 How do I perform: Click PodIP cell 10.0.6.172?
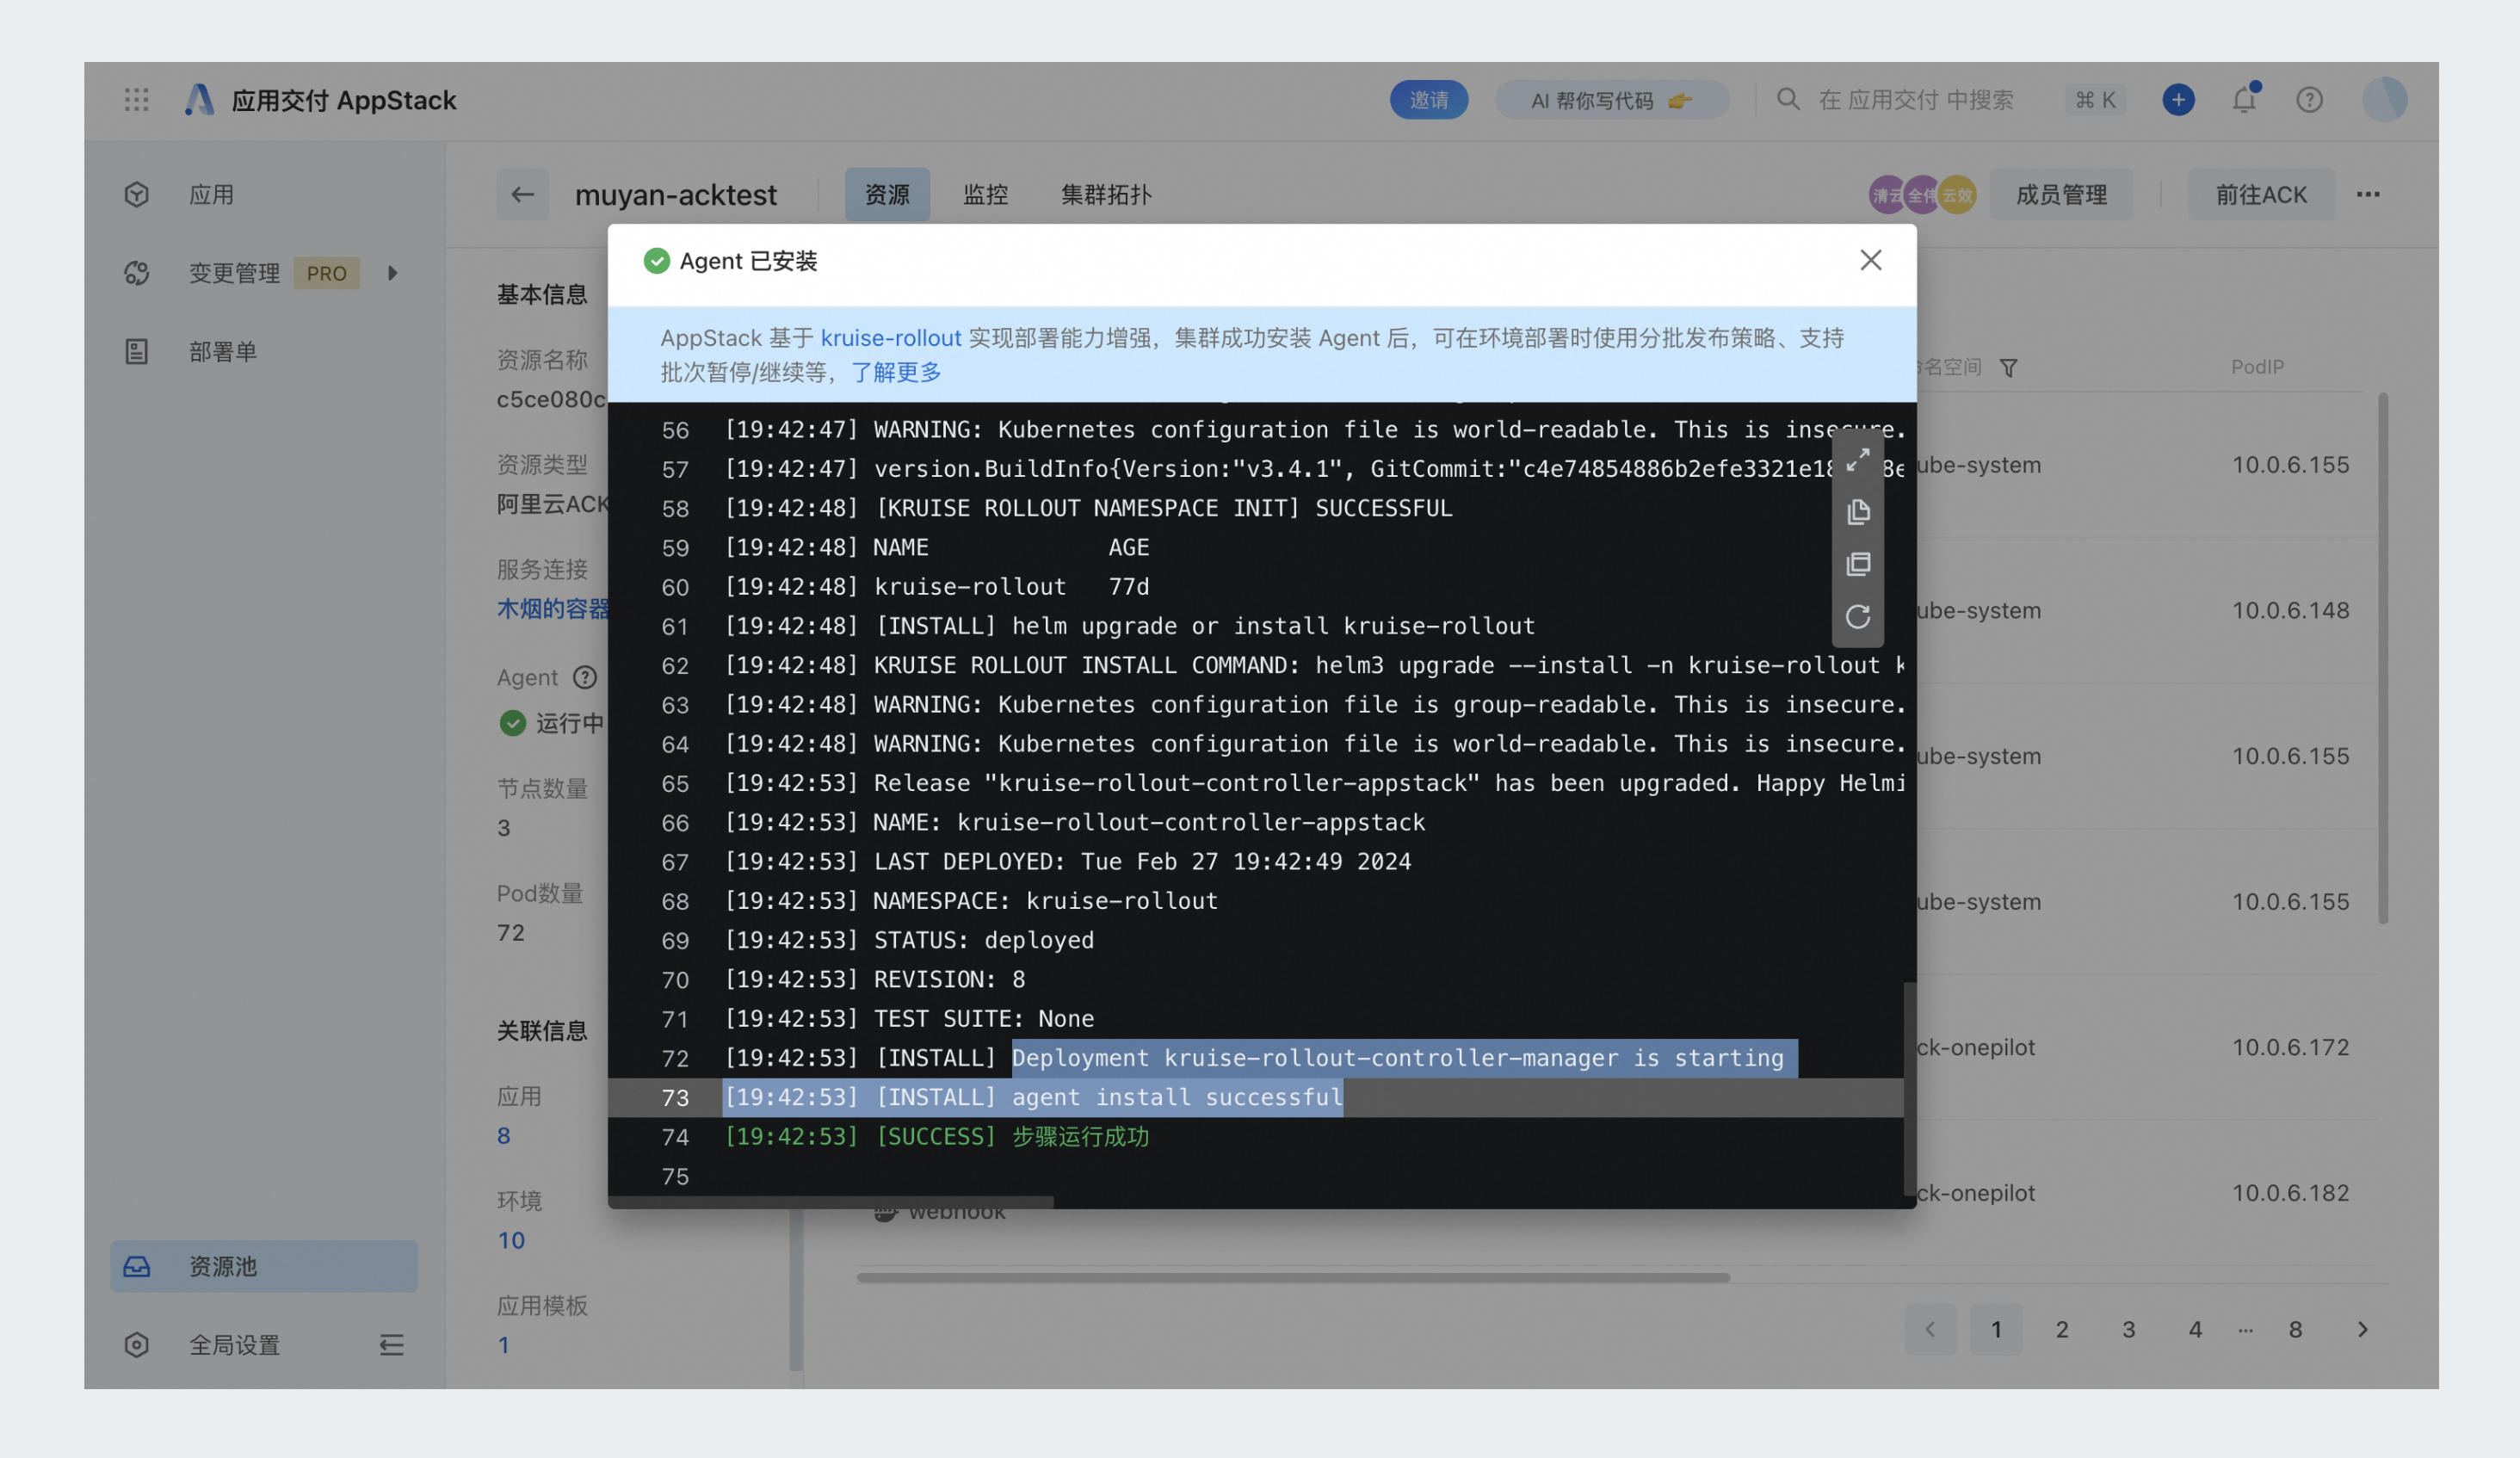2290,1047
